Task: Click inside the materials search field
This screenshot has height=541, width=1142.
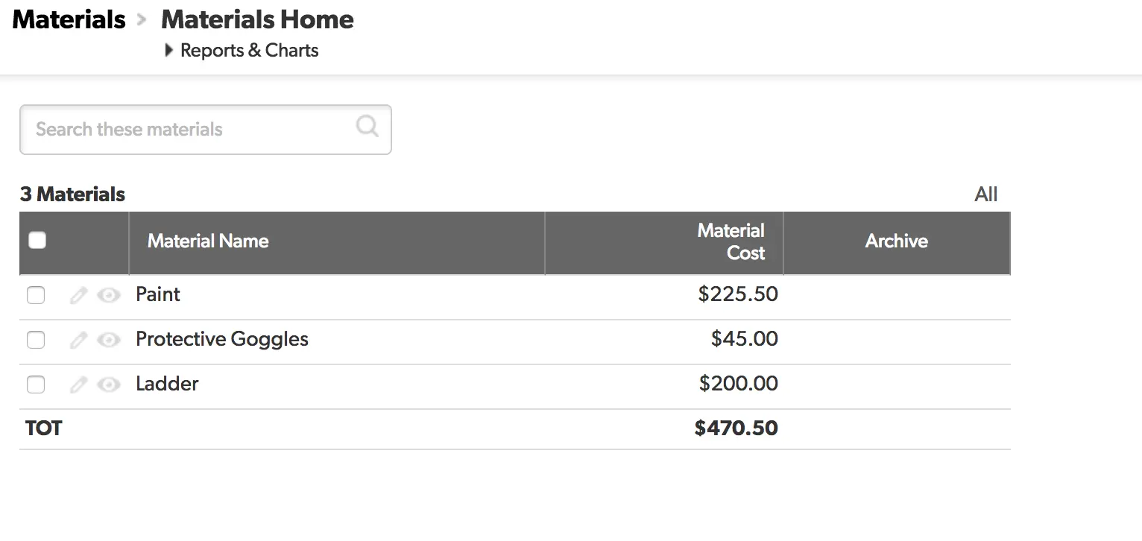Action: tap(186, 129)
